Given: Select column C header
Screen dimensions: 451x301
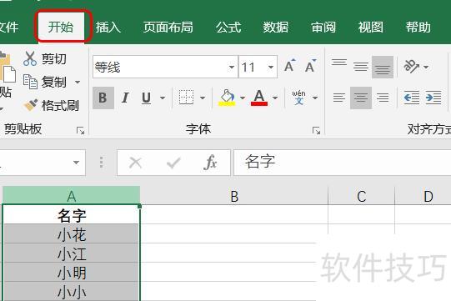Looking at the screenshot, I should tap(362, 196).
